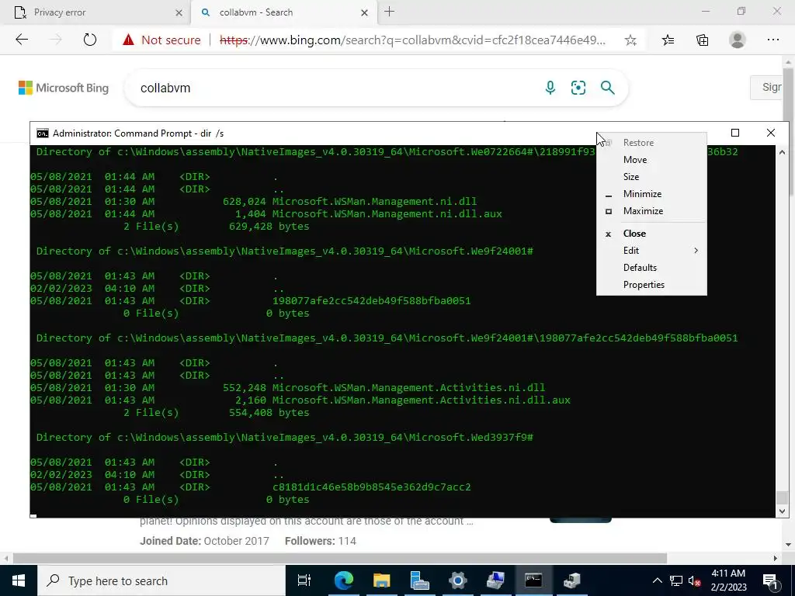Click the Microsoft Bing logo
The height and width of the screenshot is (596, 795).
click(x=64, y=88)
